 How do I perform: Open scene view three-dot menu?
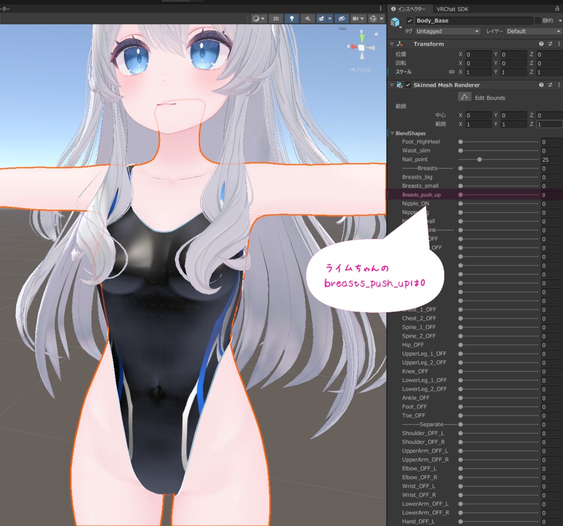[380, 8]
